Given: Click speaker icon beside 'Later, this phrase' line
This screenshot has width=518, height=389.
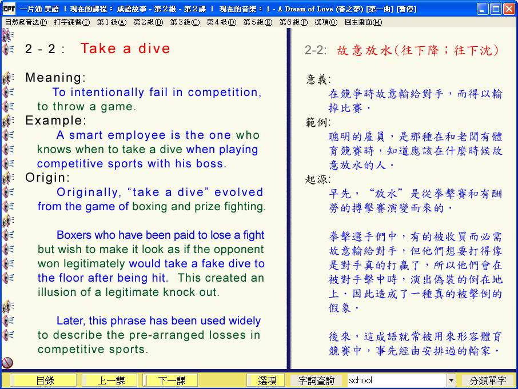Looking at the screenshot, I should [8, 320].
